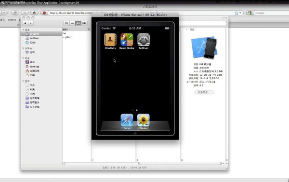Collapse the 位置 (Places) sidebar section

tap(23, 58)
